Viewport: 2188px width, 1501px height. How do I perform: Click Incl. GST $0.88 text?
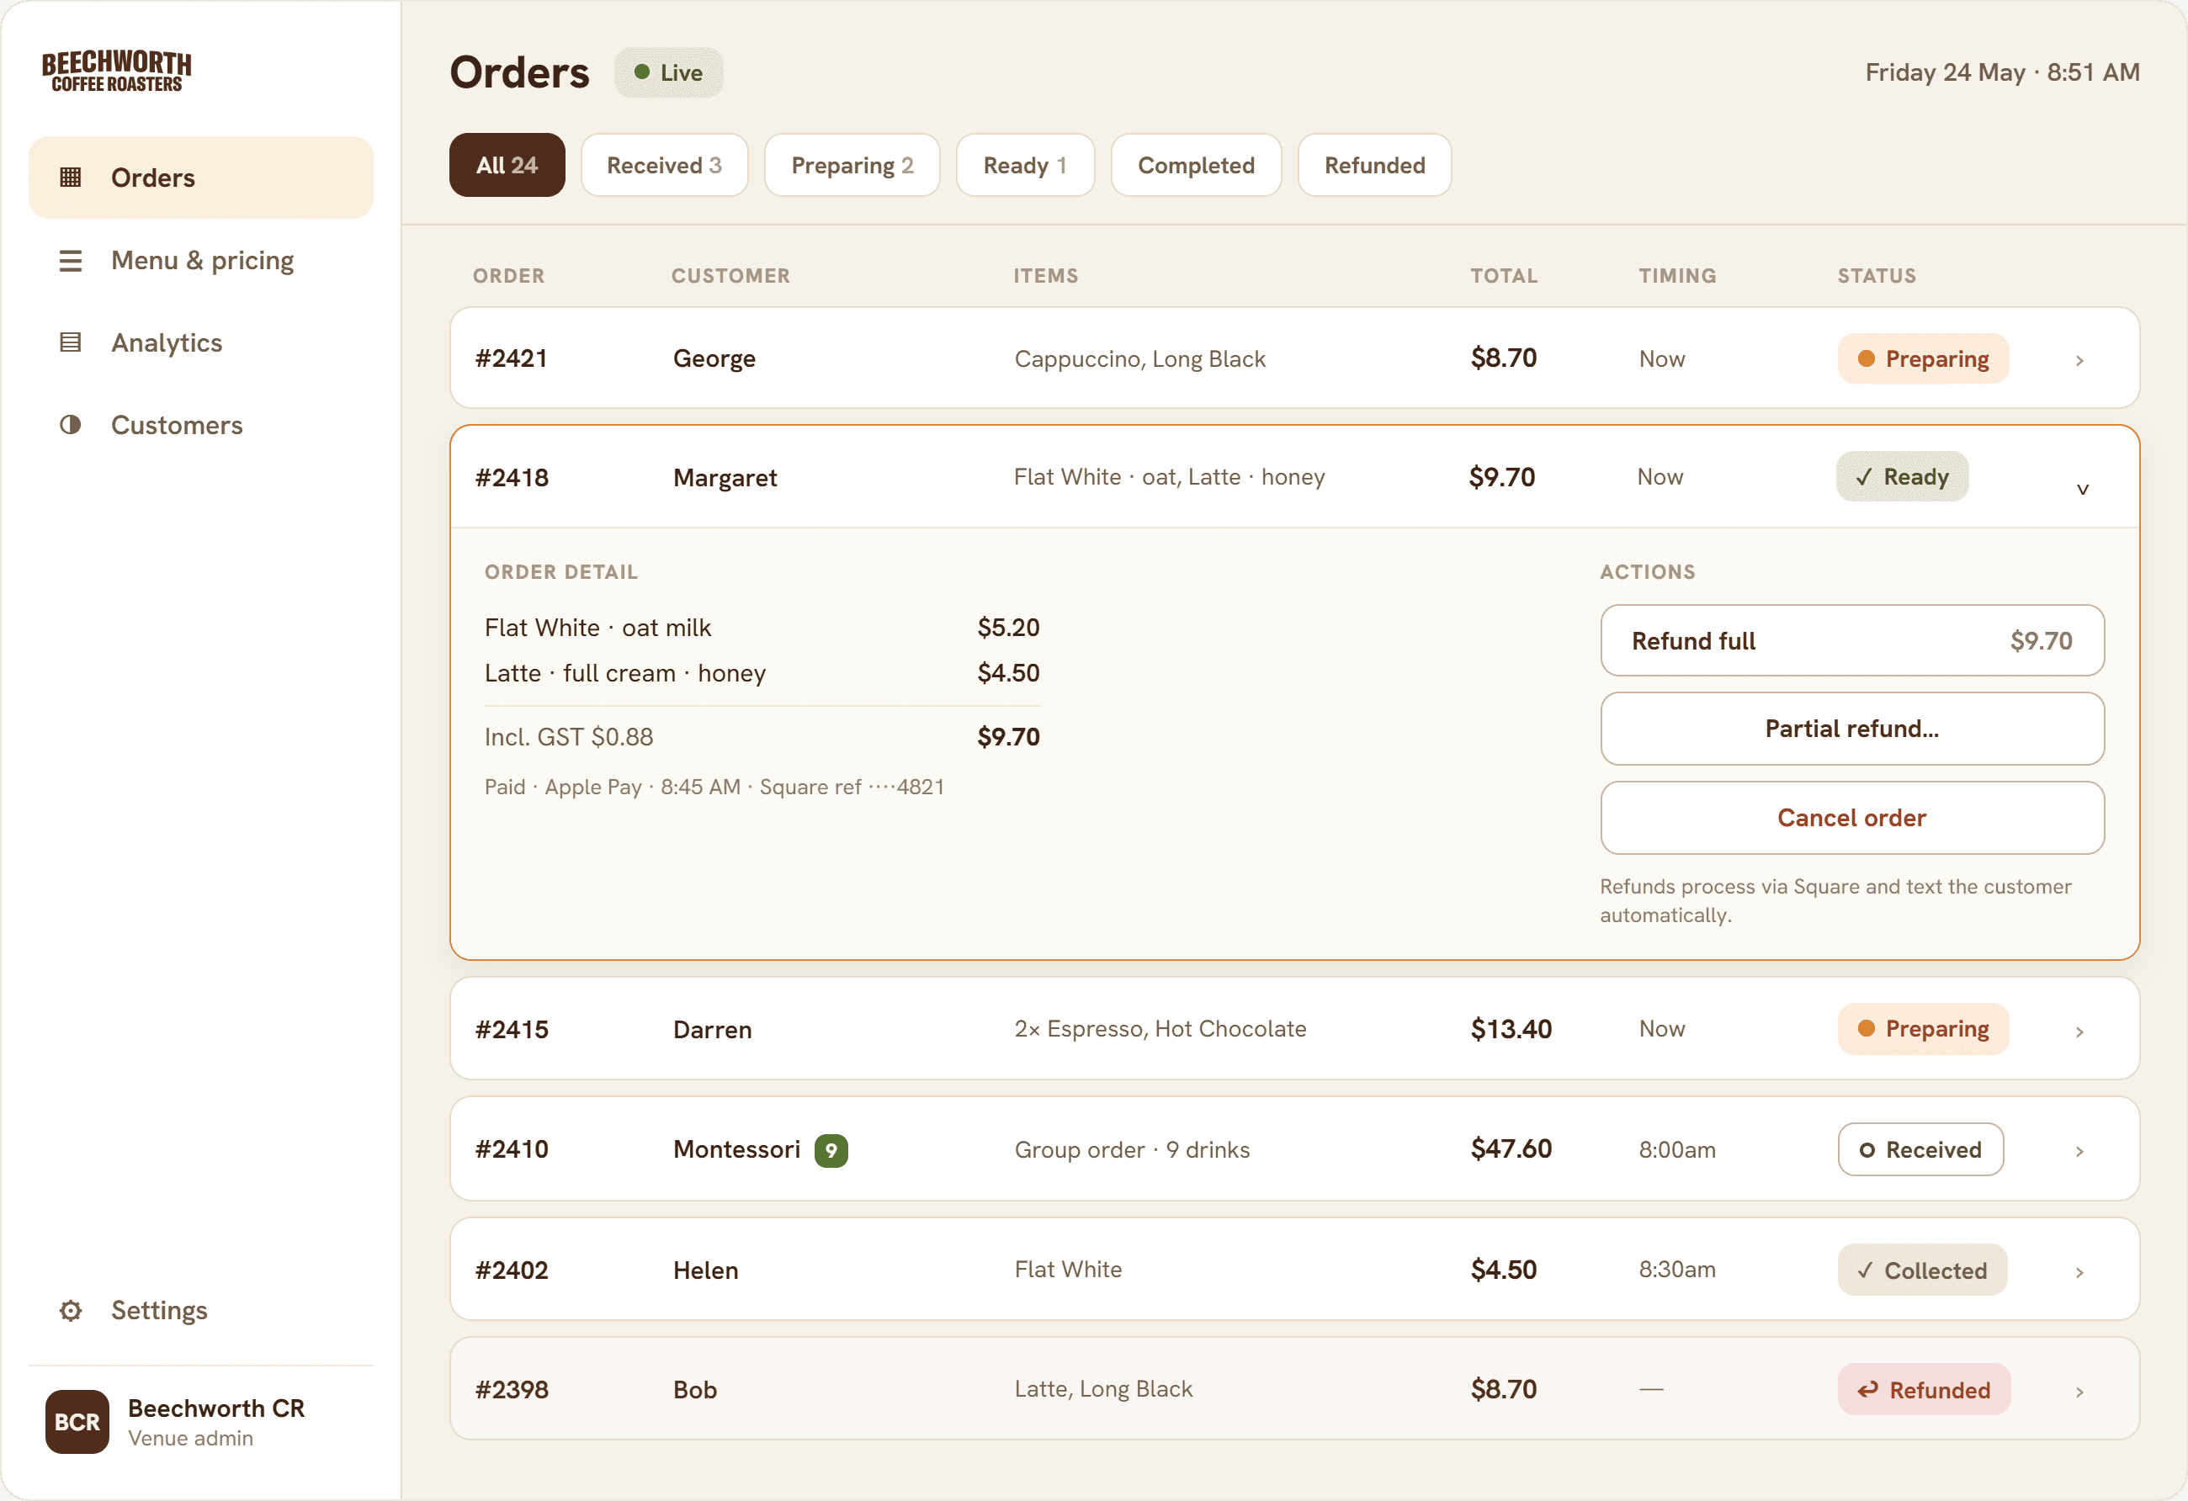pyautogui.click(x=569, y=737)
